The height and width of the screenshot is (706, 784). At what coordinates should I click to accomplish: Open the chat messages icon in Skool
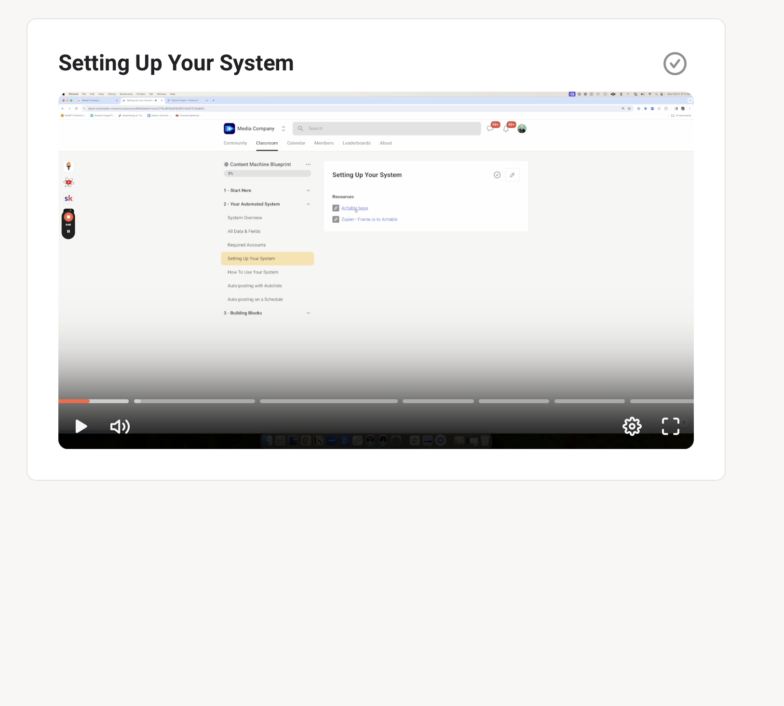pos(490,129)
